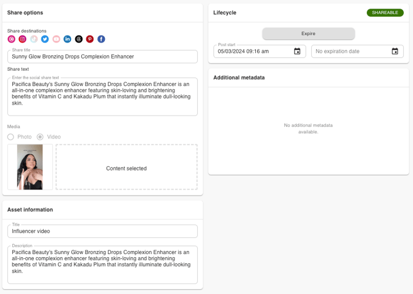Click the Expire button
Image resolution: width=413 pixels, height=294 pixels.
[308, 34]
